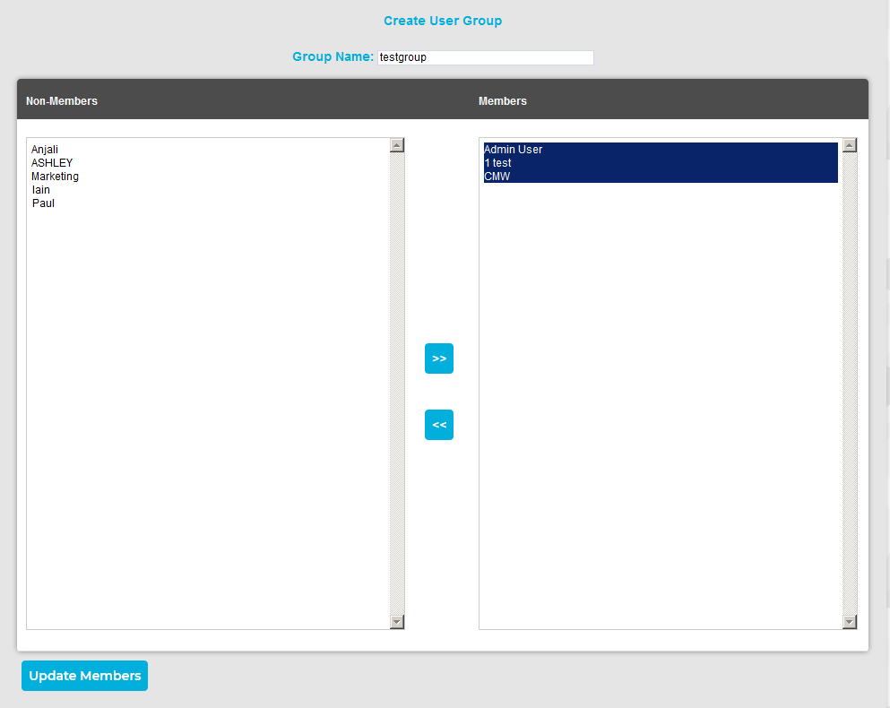Click the Members column header
Screen dimensions: 890x708
503,101
